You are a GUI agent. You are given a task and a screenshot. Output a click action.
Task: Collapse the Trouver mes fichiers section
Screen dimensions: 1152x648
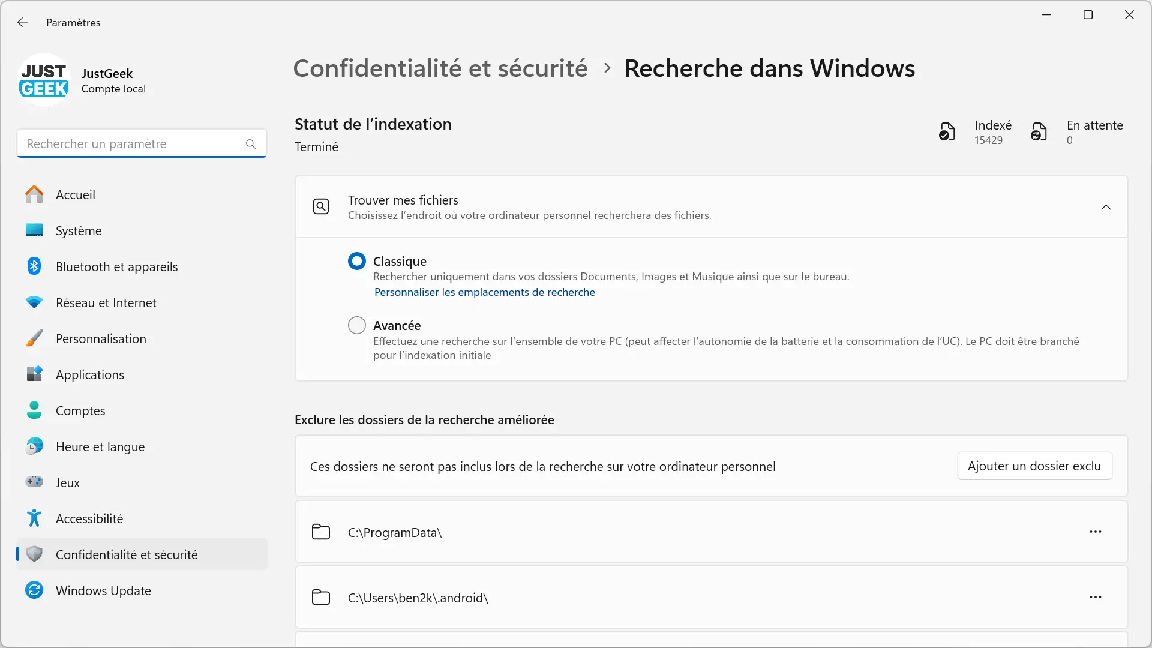pos(1106,208)
